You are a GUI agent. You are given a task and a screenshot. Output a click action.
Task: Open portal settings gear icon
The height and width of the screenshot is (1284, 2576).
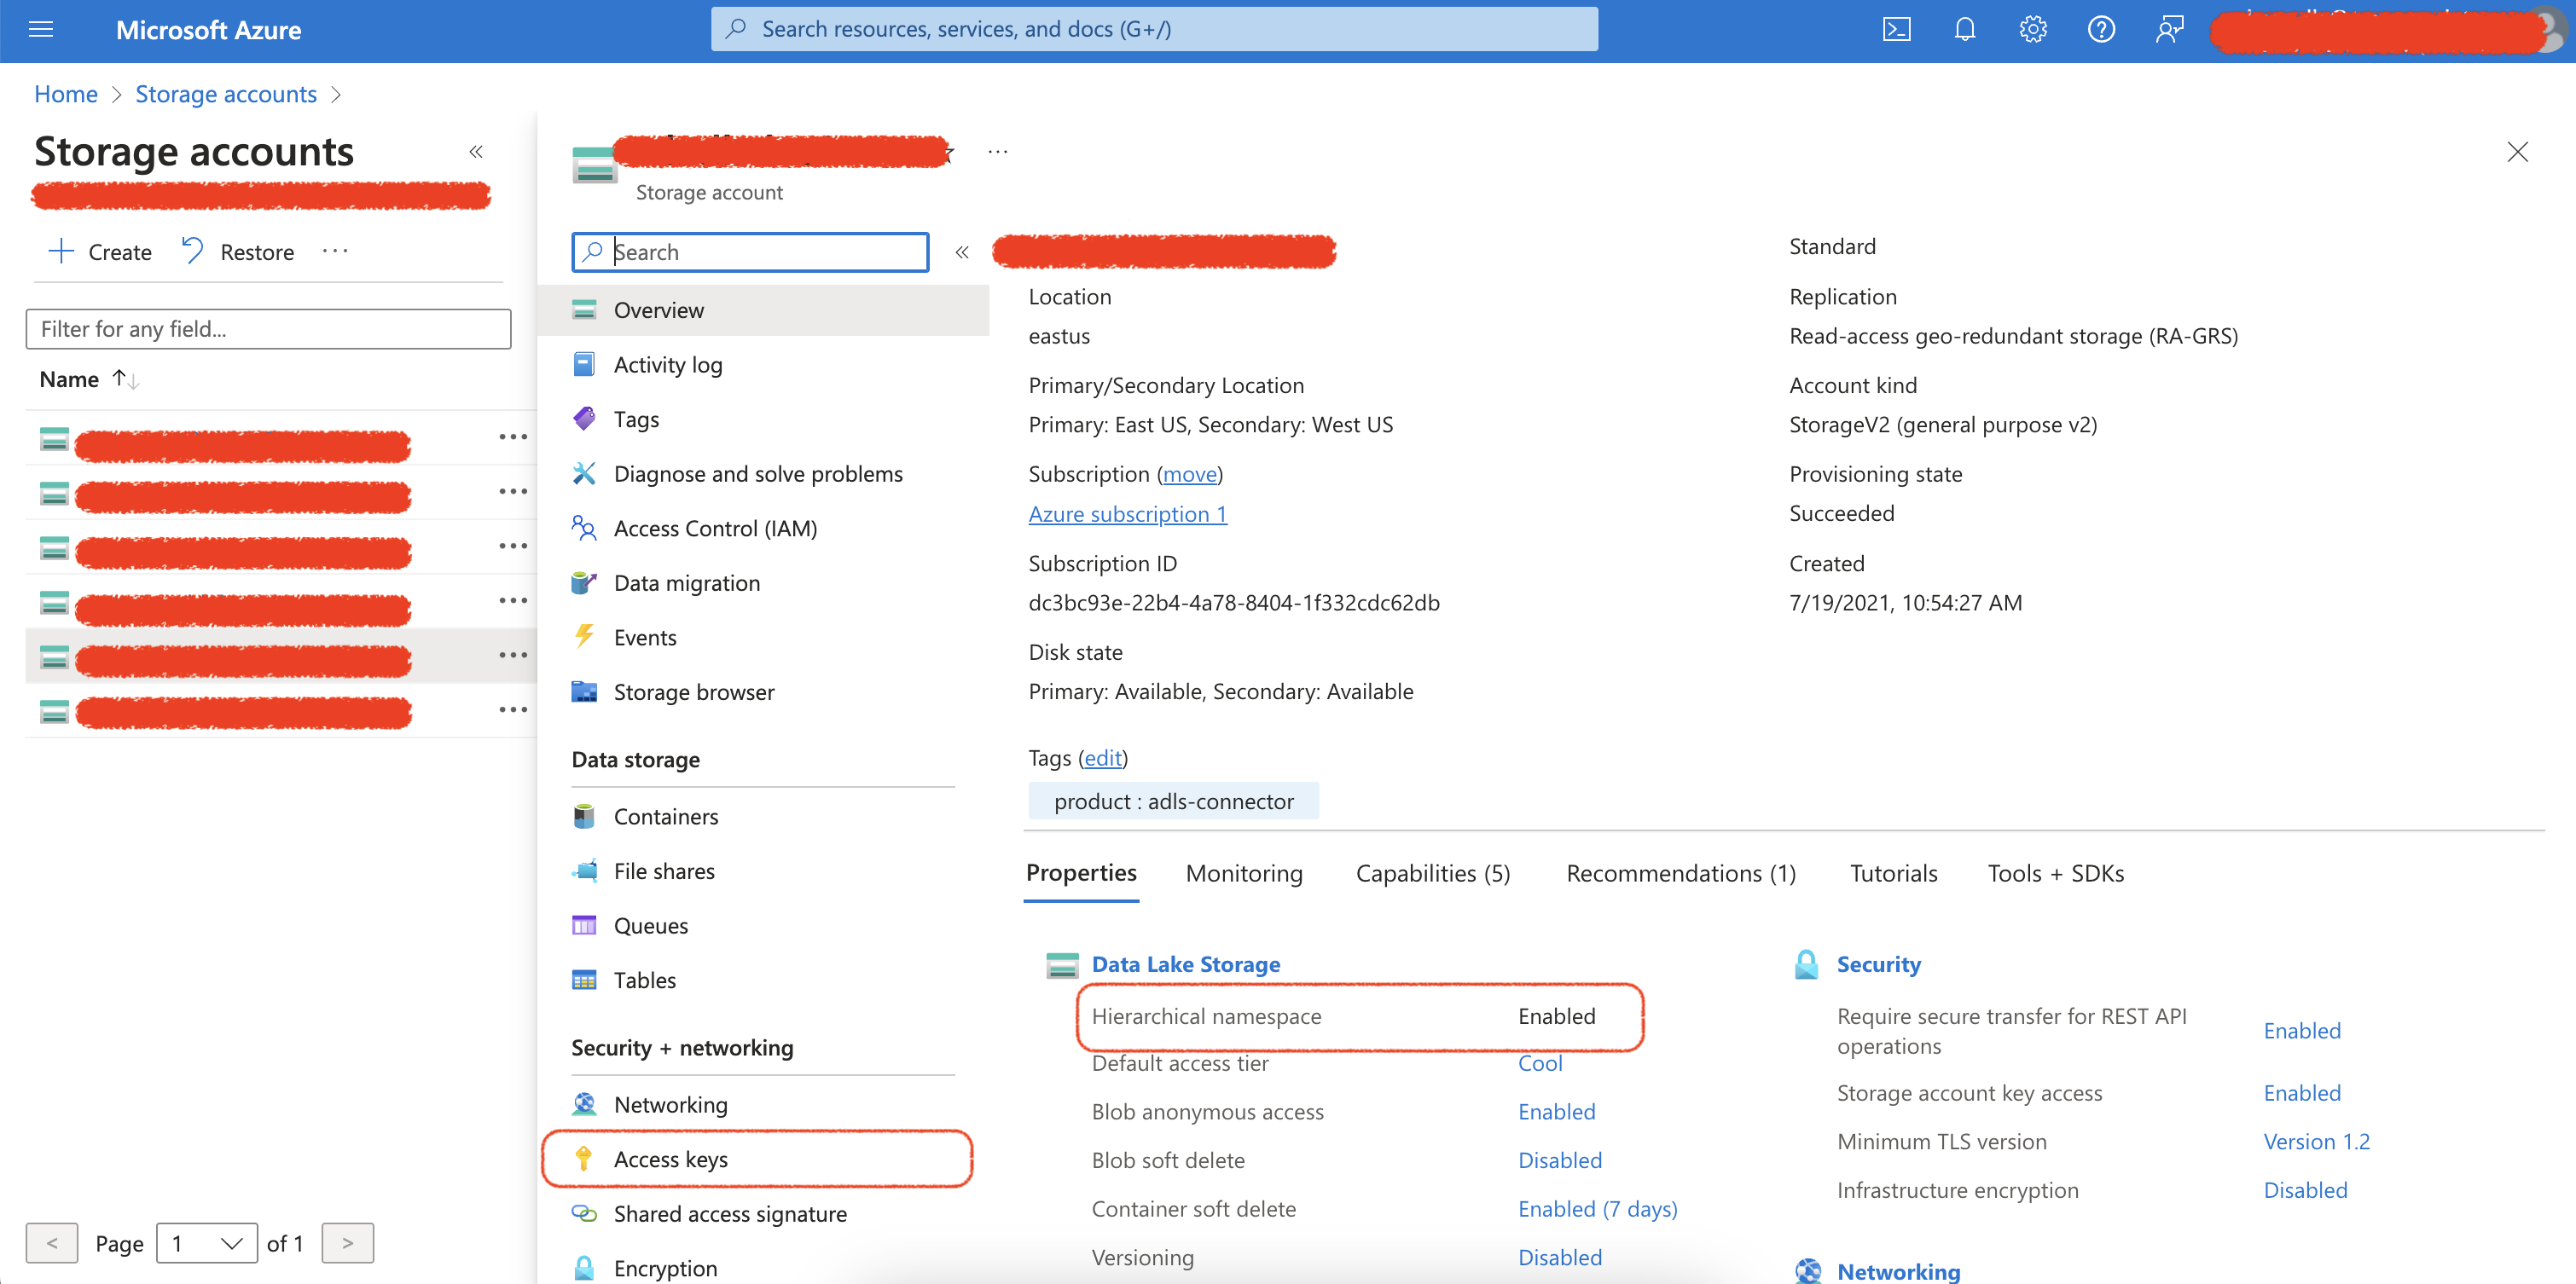coord(2032,29)
